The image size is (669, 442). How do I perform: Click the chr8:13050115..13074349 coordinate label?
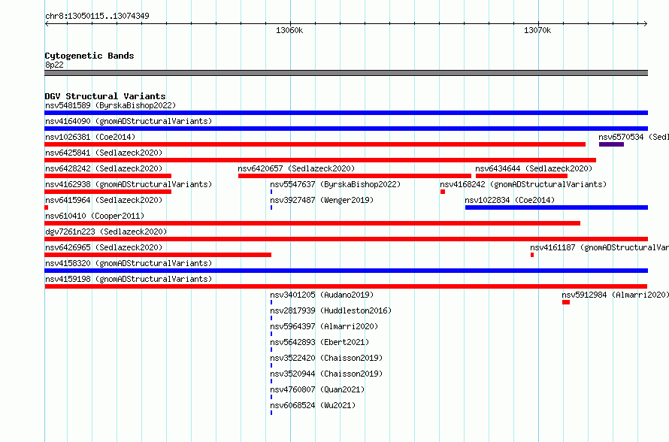tap(97, 16)
